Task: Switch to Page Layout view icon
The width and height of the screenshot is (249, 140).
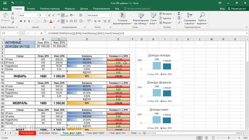Action: [206, 138]
